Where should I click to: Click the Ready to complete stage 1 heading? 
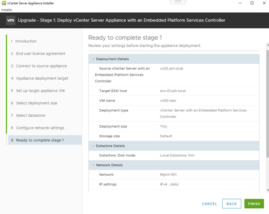coord(125,38)
